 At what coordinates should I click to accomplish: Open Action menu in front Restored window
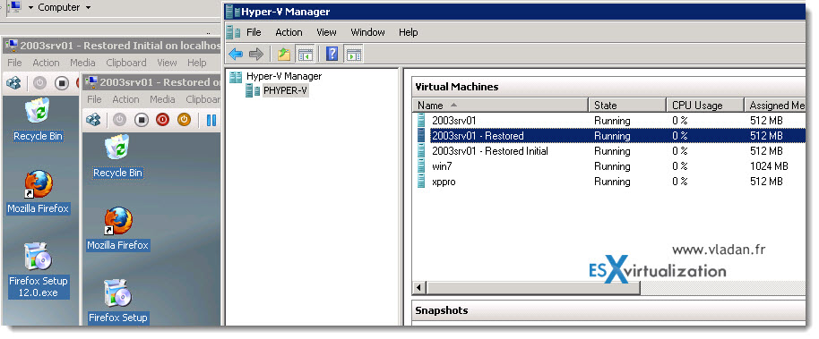click(x=125, y=99)
